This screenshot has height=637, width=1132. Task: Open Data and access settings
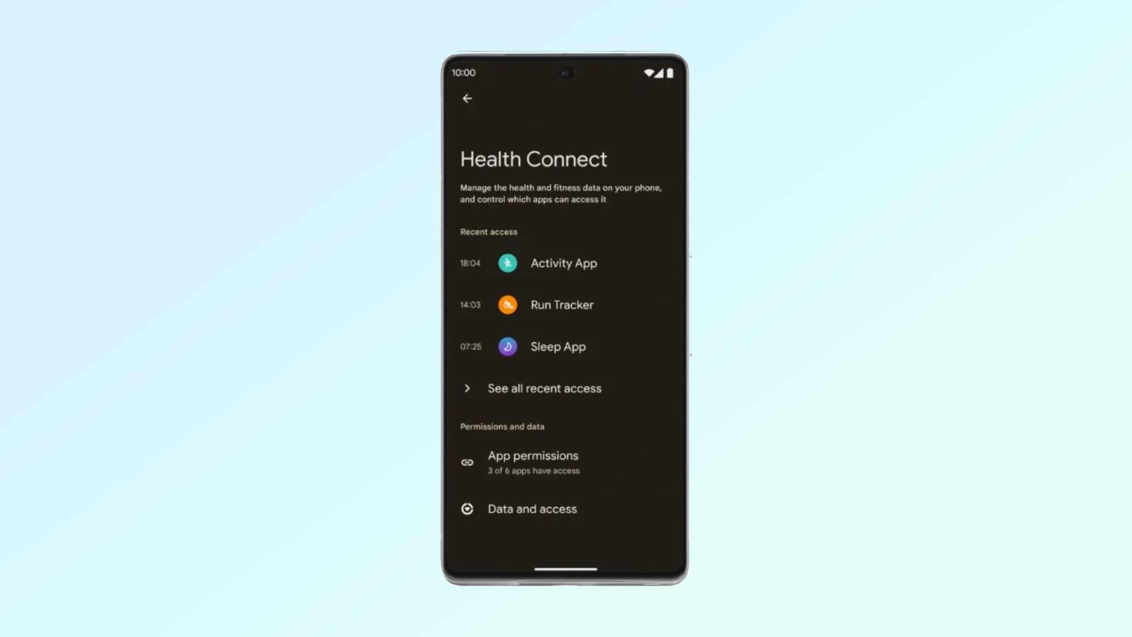(x=532, y=508)
